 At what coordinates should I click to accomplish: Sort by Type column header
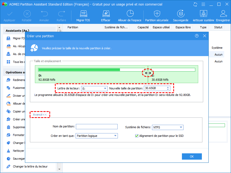pos(203,27)
